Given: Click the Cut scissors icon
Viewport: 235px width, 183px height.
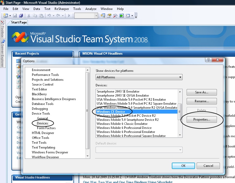Looking at the screenshot, I should point(29,16).
